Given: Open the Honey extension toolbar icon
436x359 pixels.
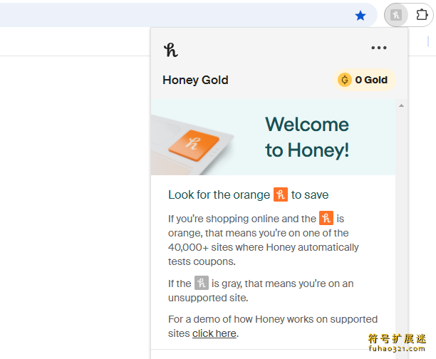Looking at the screenshot, I should (x=396, y=15).
